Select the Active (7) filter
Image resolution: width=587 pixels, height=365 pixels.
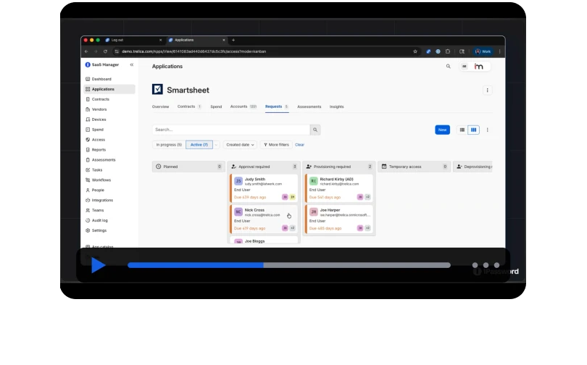point(199,145)
